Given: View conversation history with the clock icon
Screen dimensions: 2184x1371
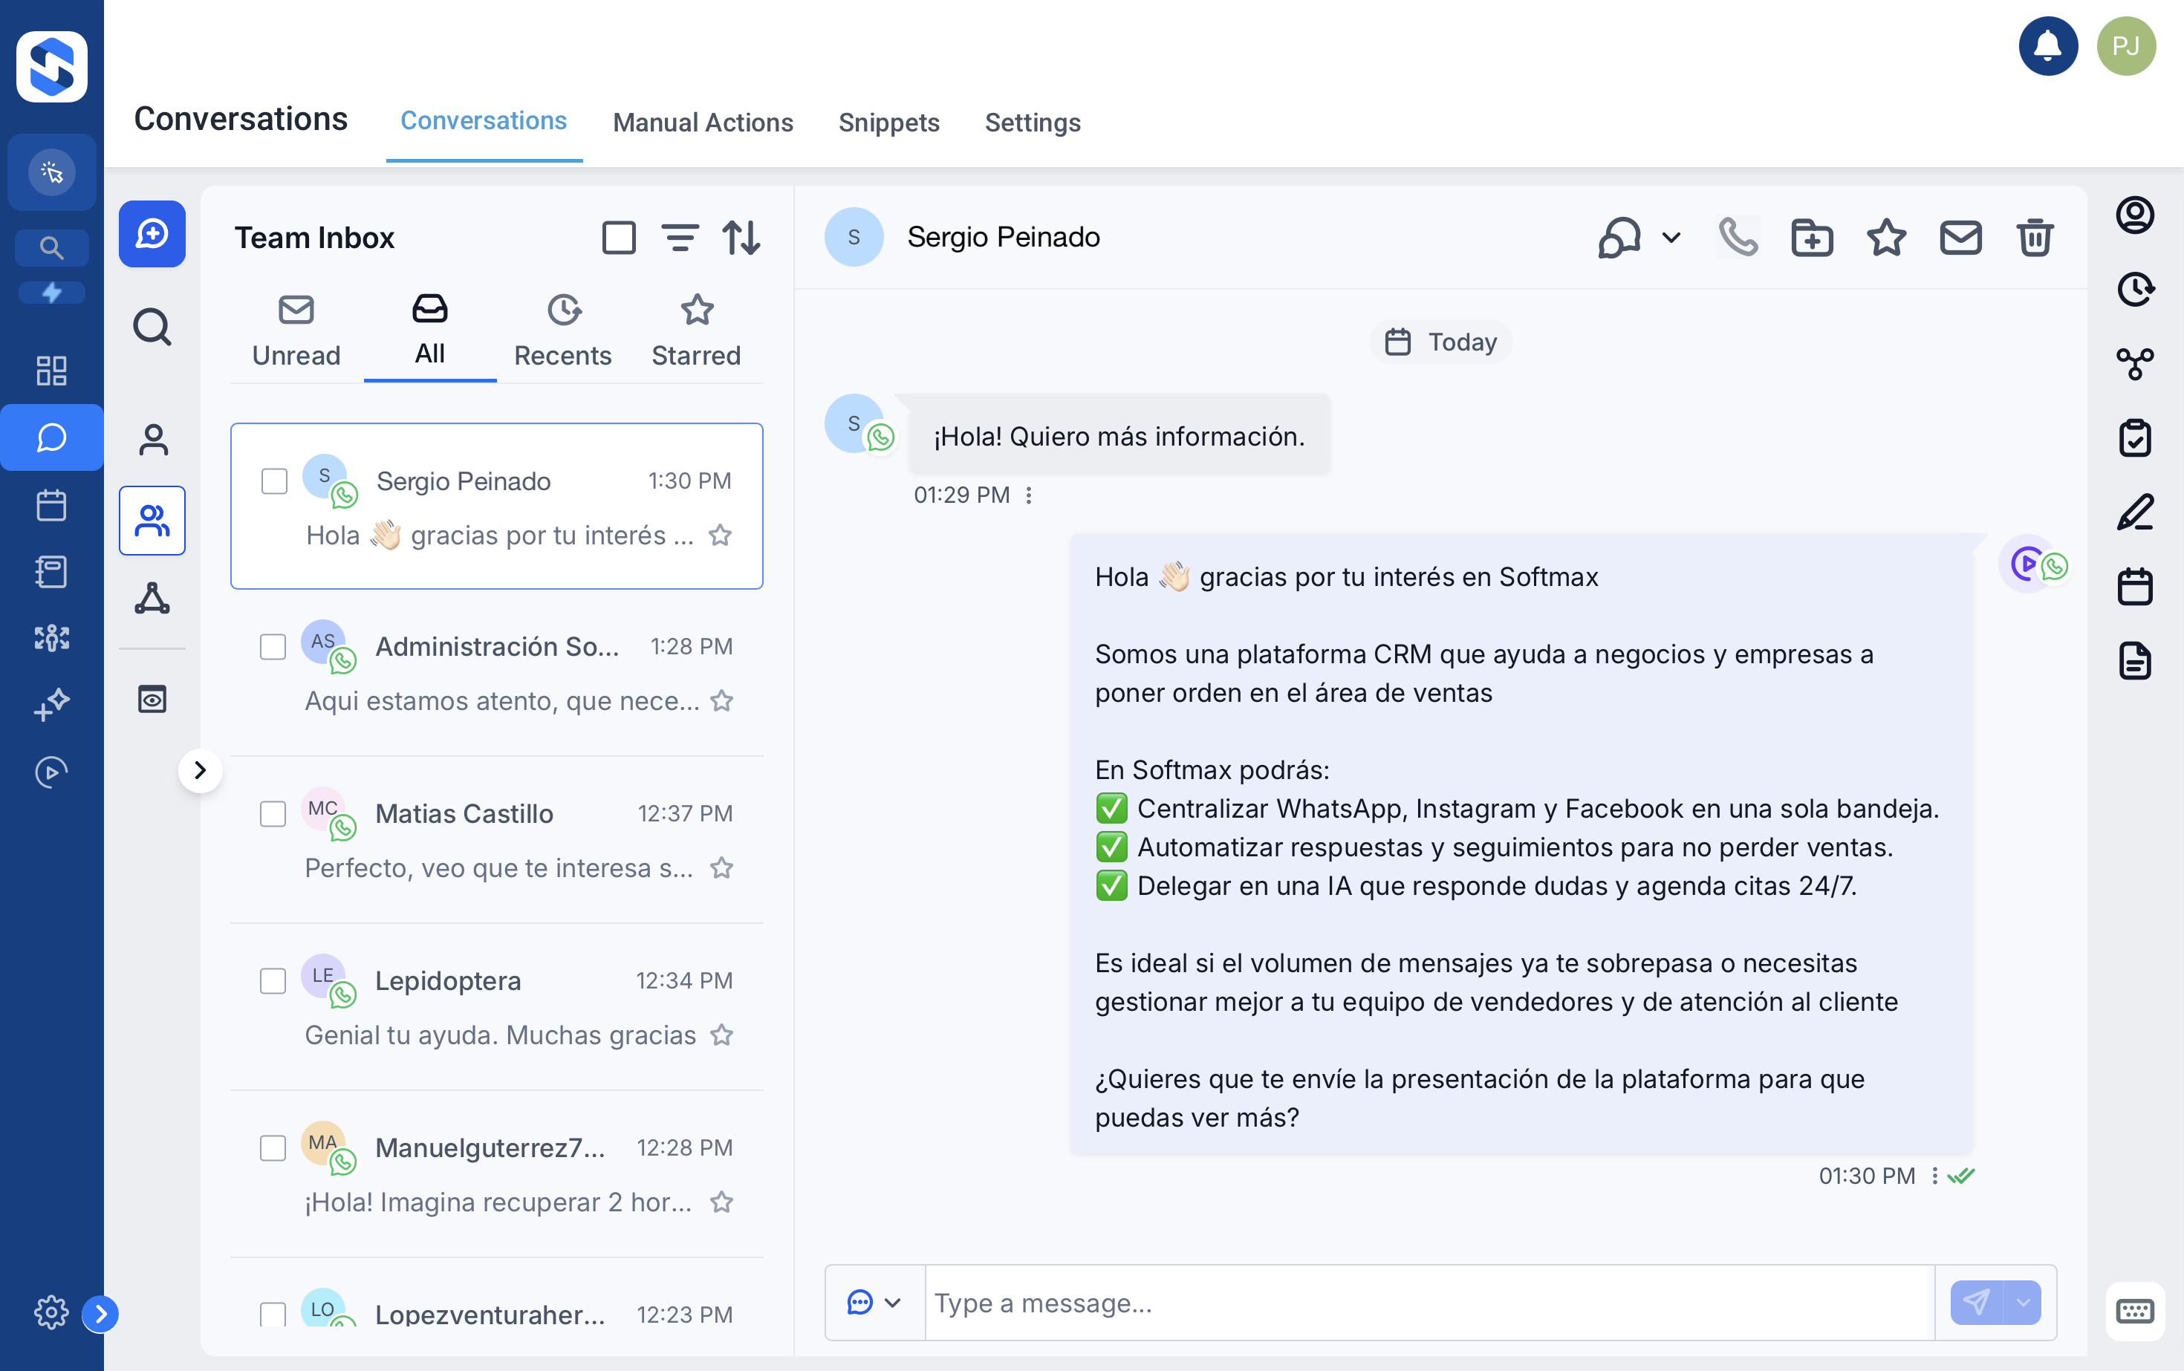Looking at the screenshot, I should coord(2137,288).
